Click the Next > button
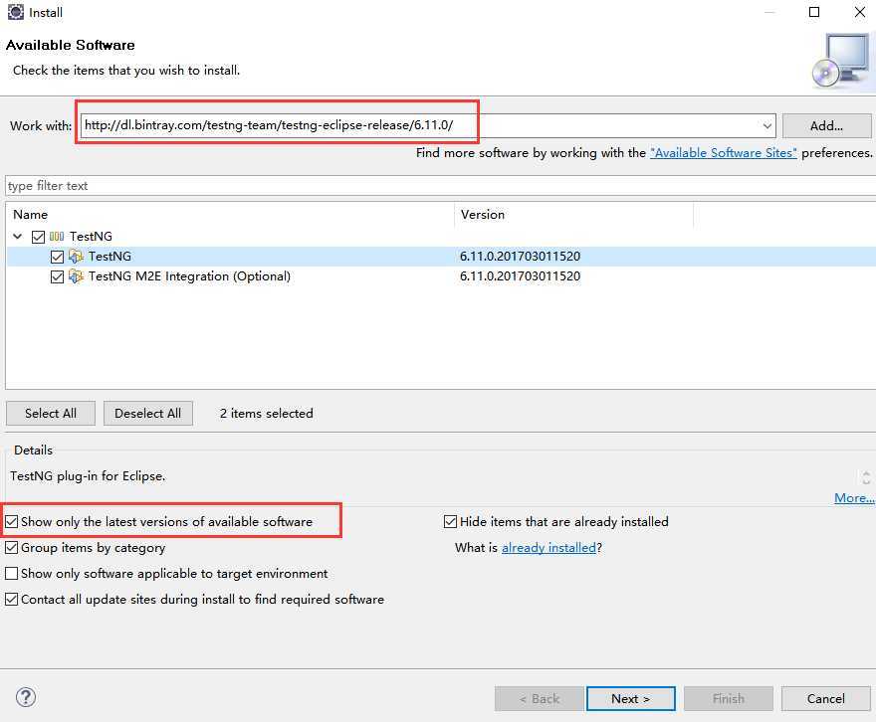The height and width of the screenshot is (722, 876). click(x=631, y=698)
